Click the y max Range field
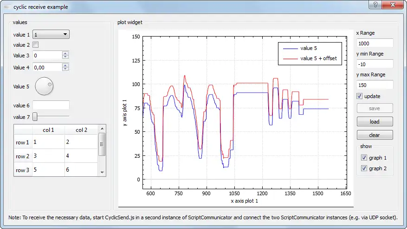 (x=375, y=85)
